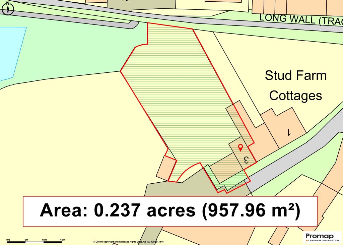
Task: Click the scale bar's 0m start label
Action: click(x=8, y=240)
